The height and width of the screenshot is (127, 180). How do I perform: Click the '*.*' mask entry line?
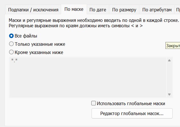tap(14, 61)
